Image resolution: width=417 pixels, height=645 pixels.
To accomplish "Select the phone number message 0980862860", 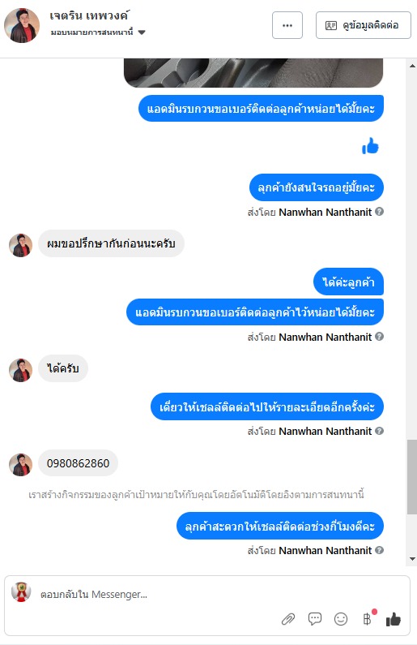I will [x=78, y=463].
